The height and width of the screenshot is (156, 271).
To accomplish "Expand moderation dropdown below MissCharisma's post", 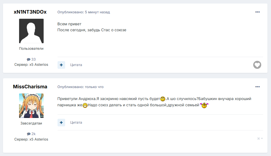I will 260,138.
